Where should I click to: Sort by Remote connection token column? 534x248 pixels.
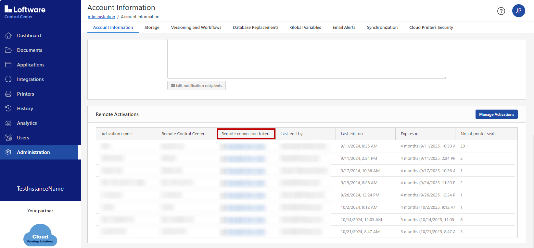(246, 134)
